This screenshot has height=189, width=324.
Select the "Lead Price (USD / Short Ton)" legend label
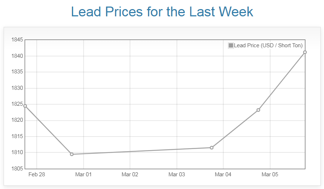pyautogui.click(x=268, y=45)
